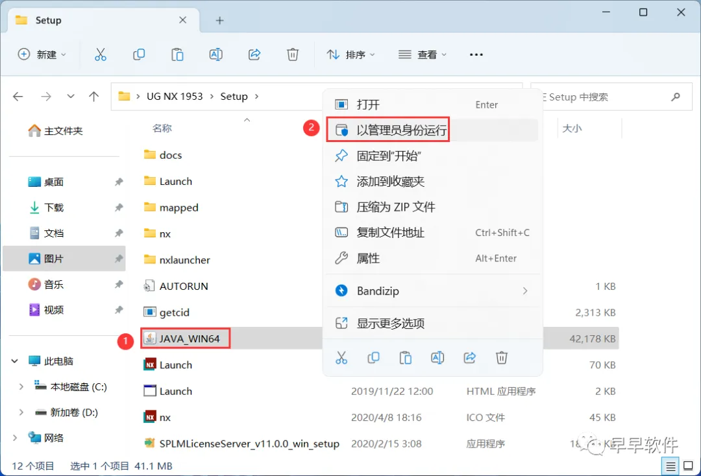Choose 添加到收藏夹 in the context menu
This screenshot has width=701, height=476.
pos(432,182)
